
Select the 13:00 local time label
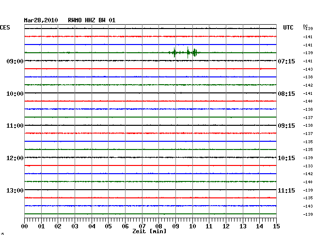(15, 190)
